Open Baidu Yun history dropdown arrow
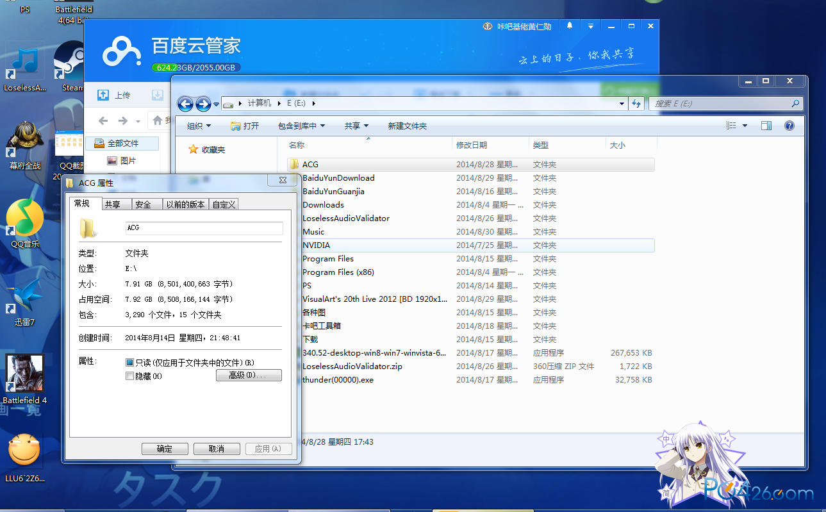This screenshot has height=512, width=826. pos(138,121)
